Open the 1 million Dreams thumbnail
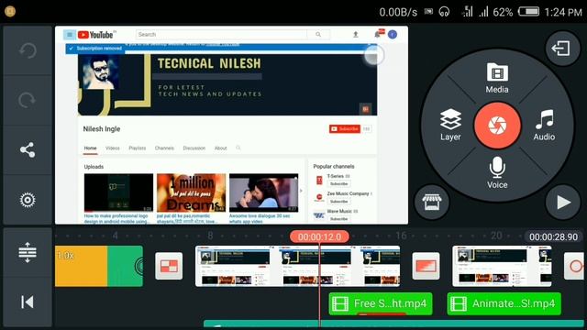The width and height of the screenshot is (587, 330). click(x=192, y=192)
